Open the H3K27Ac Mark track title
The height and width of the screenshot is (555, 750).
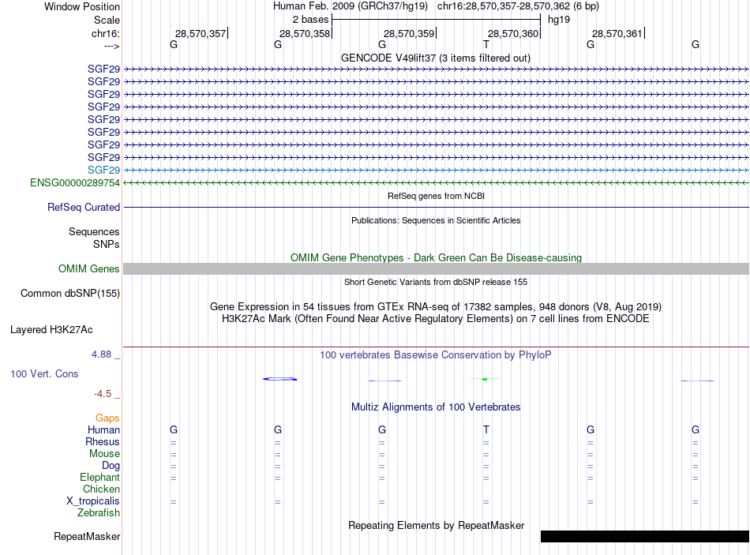[x=435, y=319]
